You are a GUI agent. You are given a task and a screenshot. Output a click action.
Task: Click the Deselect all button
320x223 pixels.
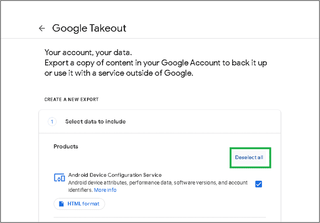pos(249,157)
